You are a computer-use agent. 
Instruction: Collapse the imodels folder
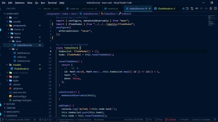(x=17, y=65)
